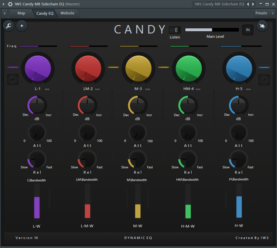Toggle the IN button
277x248 pixels.
coord(248,30)
